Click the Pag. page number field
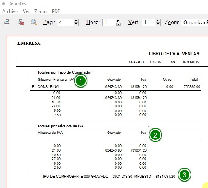 coord(65,22)
